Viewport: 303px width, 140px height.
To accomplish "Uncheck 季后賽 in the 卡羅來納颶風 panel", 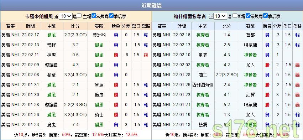I will (x=111, y=16).
